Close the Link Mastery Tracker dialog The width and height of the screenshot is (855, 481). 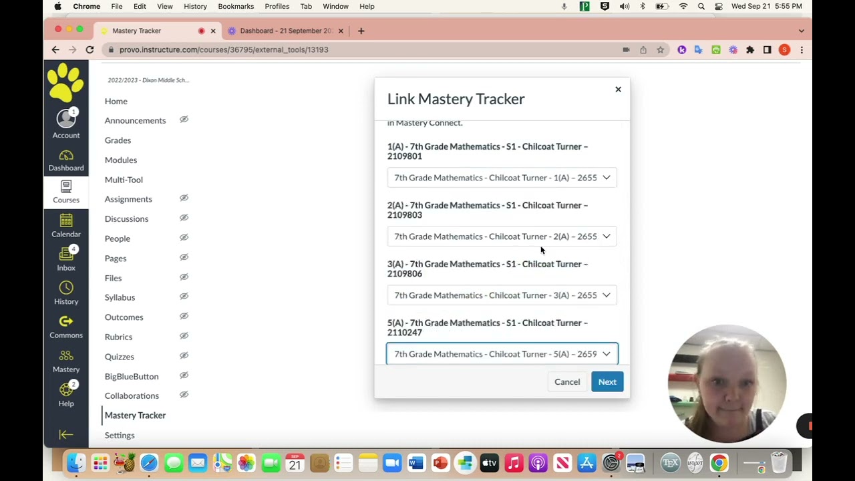(618, 90)
